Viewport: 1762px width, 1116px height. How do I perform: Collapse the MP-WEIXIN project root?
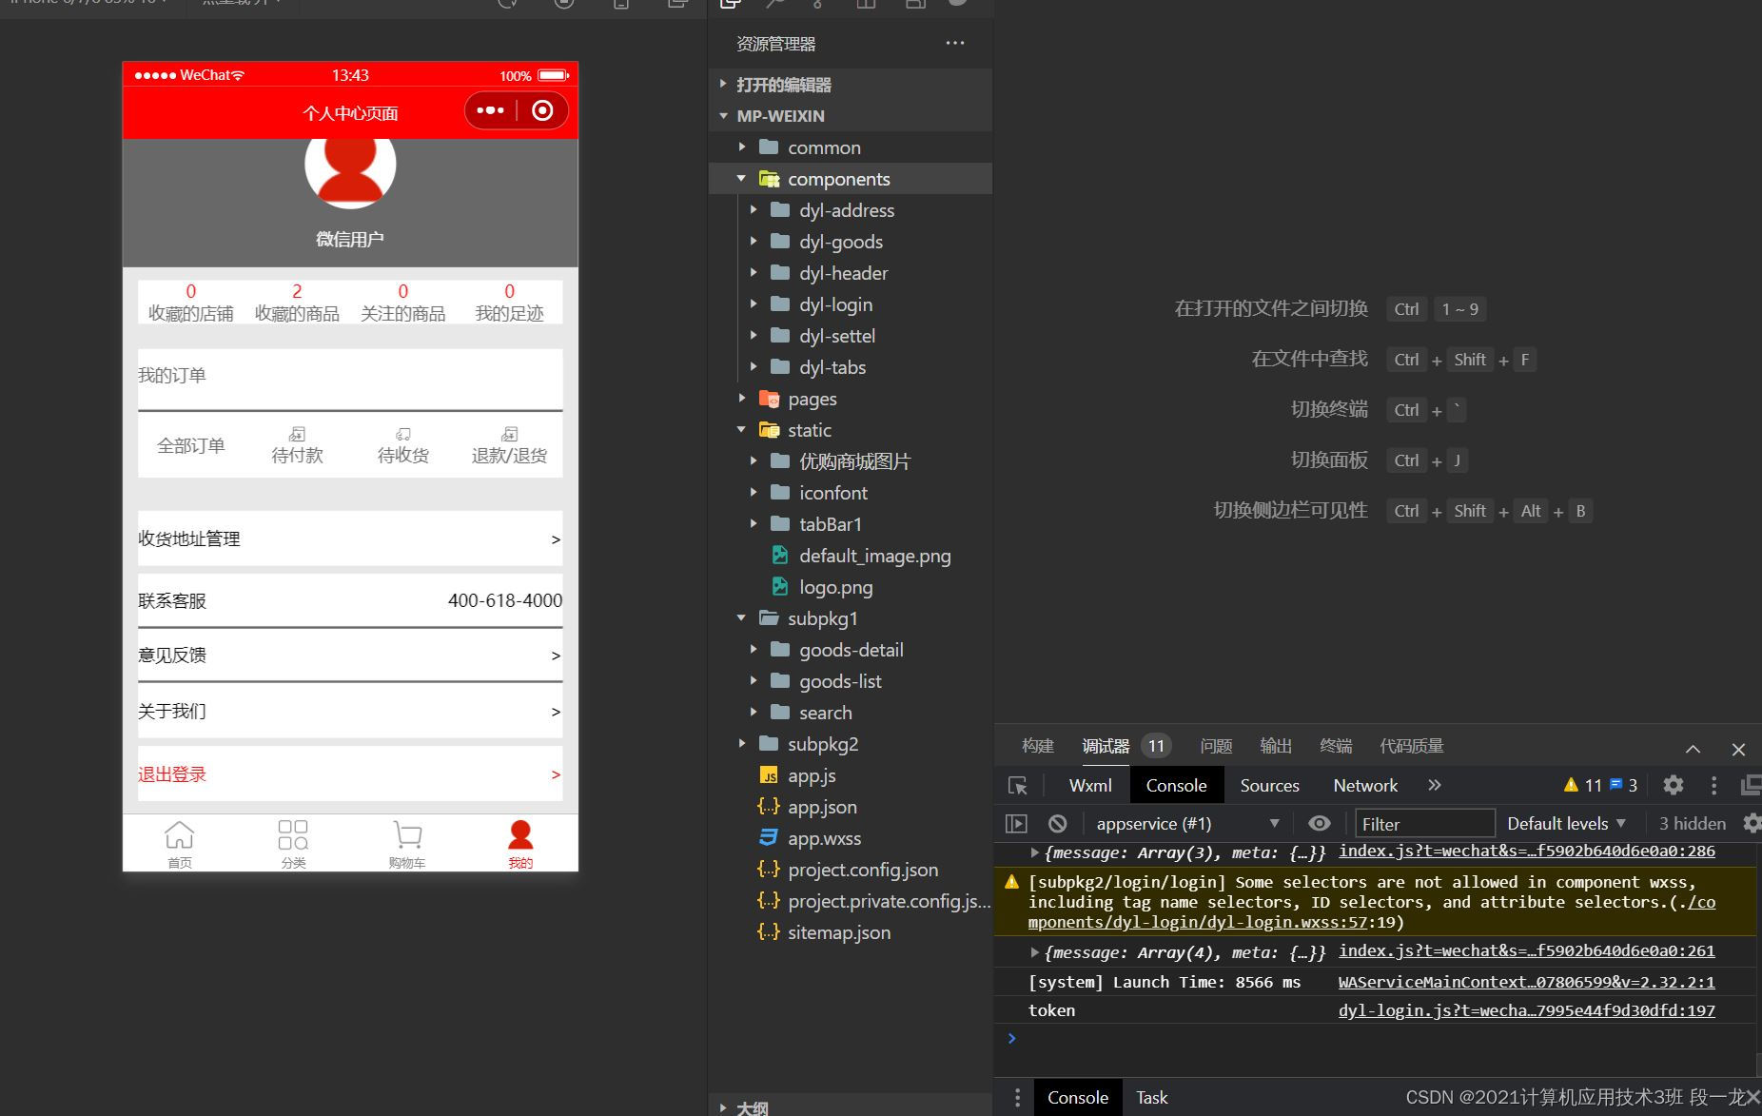click(x=851, y=116)
